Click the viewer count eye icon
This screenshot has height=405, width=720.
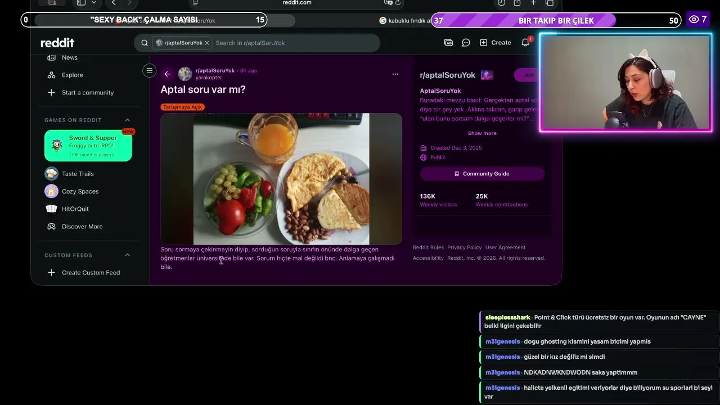point(694,20)
